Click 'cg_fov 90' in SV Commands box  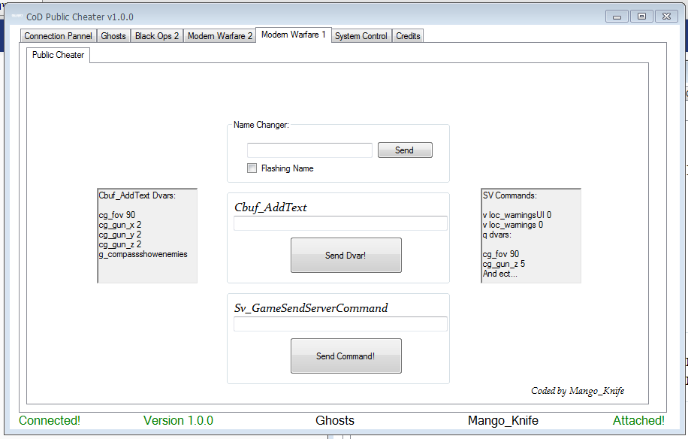pyautogui.click(x=501, y=254)
